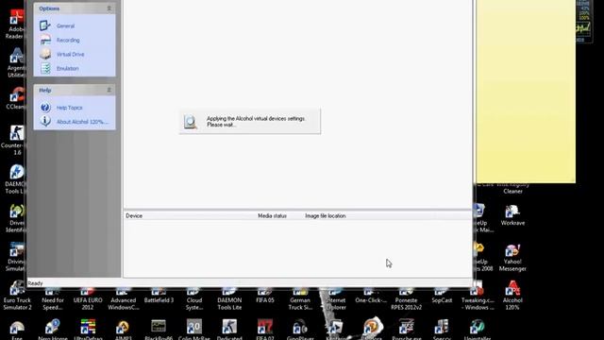Select Driving Simulator desktop shortcut
The height and width of the screenshot is (340, 604).
pyautogui.click(x=15, y=256)
